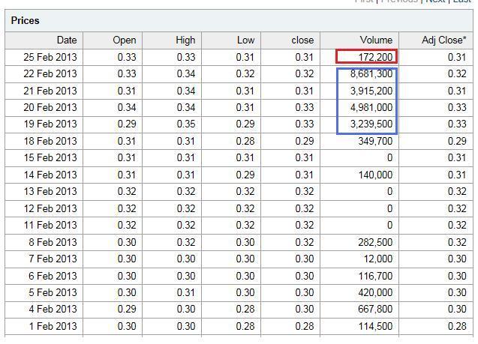The height and width of the screenshot is (344, 478).
Task: Click the volume value 12,000
Action: pyautogui.click(x=378, y=259)
